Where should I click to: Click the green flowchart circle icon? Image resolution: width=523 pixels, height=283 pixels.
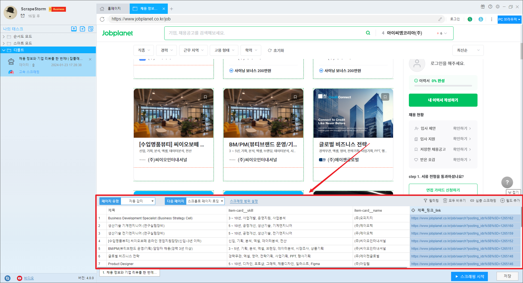470,19
